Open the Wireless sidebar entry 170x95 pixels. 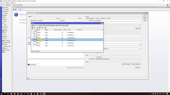click(x=6, y=13)
